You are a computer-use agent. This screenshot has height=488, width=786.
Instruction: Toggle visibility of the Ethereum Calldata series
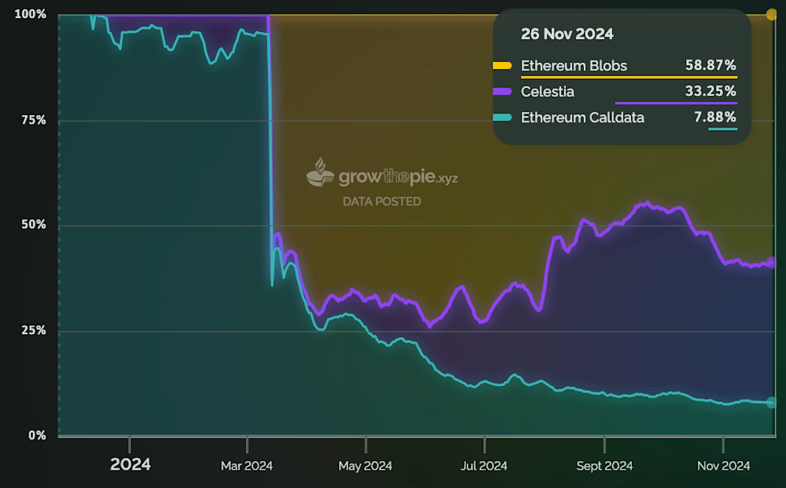coord(582,117)
